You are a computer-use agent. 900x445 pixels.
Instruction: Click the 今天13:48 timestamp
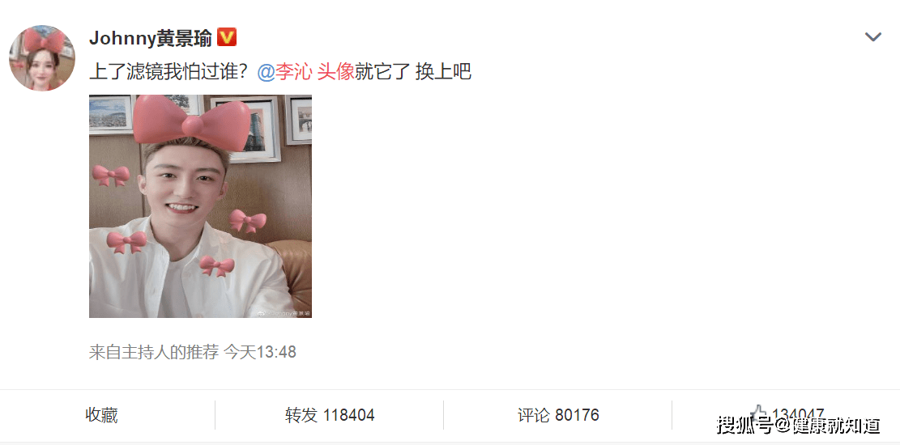(260, 351)
